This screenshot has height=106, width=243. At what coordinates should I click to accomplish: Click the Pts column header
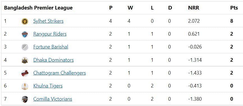(234, 8)
